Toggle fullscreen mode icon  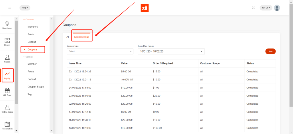(x=253, y=8)
